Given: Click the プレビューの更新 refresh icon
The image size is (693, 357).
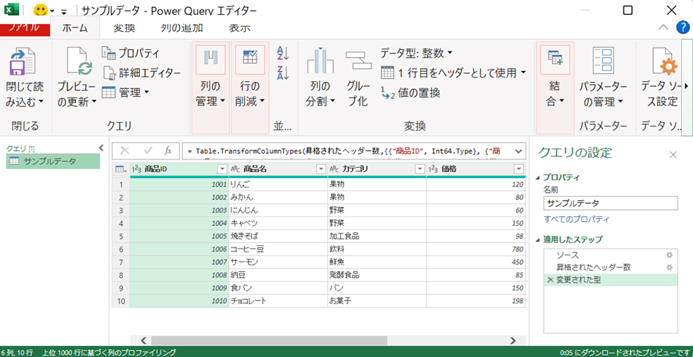Looking at the screenshot, I should click(77, 62).
